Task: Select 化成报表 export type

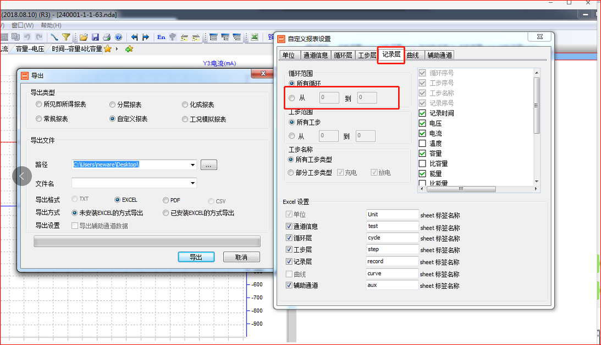Action: click(185, 105)
